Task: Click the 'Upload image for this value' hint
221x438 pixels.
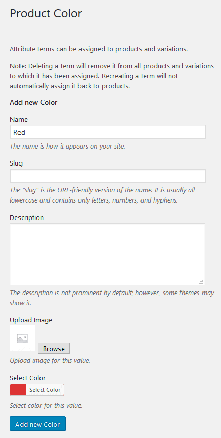Action: [50, 360]
